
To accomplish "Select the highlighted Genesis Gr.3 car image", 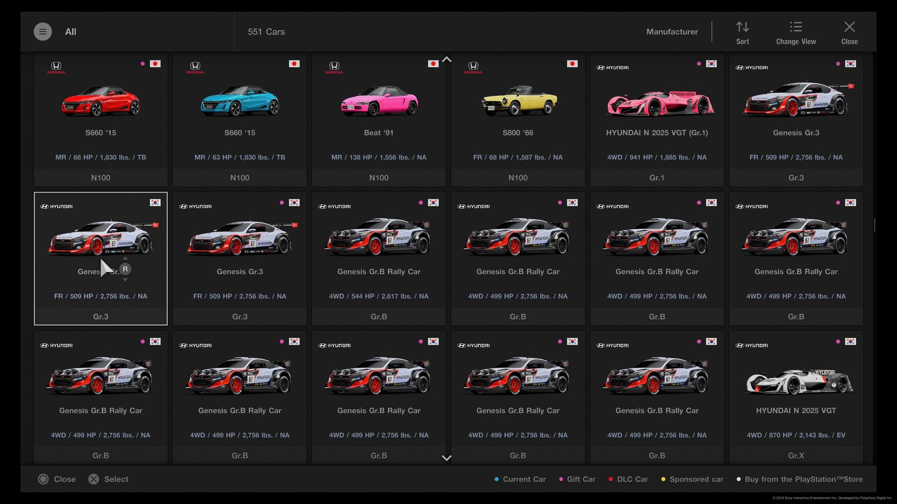I will tap(102, 238).
